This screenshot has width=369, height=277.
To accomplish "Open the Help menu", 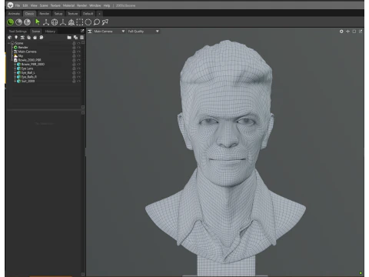I will click(107, 5).
